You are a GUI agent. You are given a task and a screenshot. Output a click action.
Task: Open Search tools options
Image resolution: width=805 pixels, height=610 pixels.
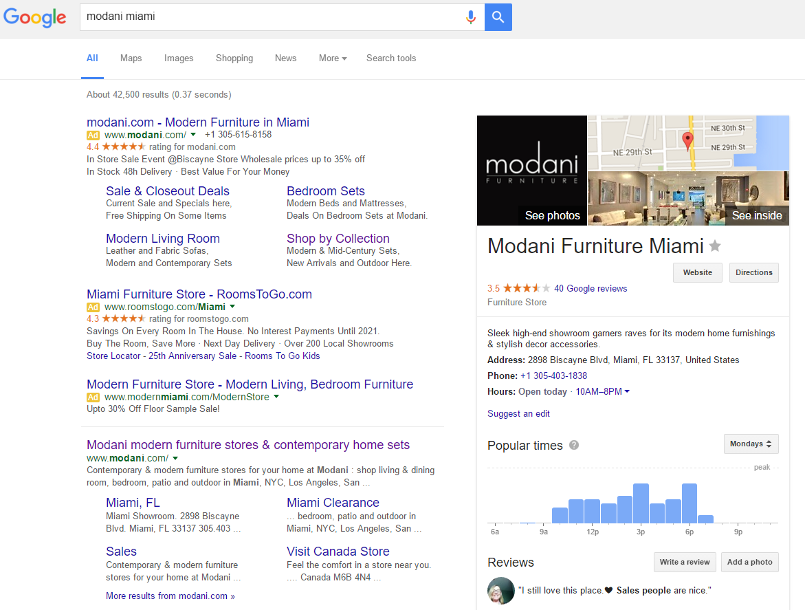(x=391, y=58)
